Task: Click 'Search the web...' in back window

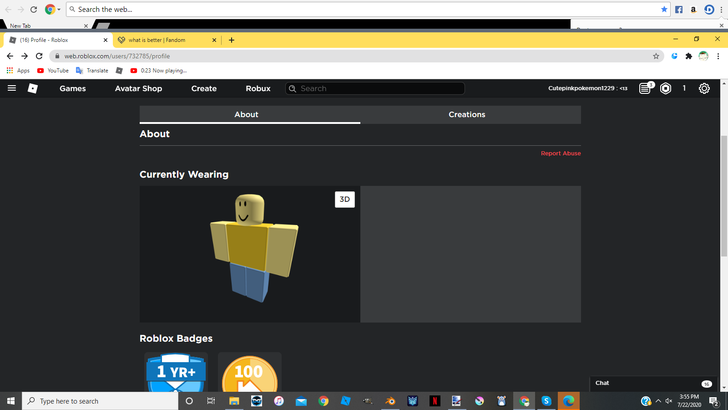Action: click(368, 10)
